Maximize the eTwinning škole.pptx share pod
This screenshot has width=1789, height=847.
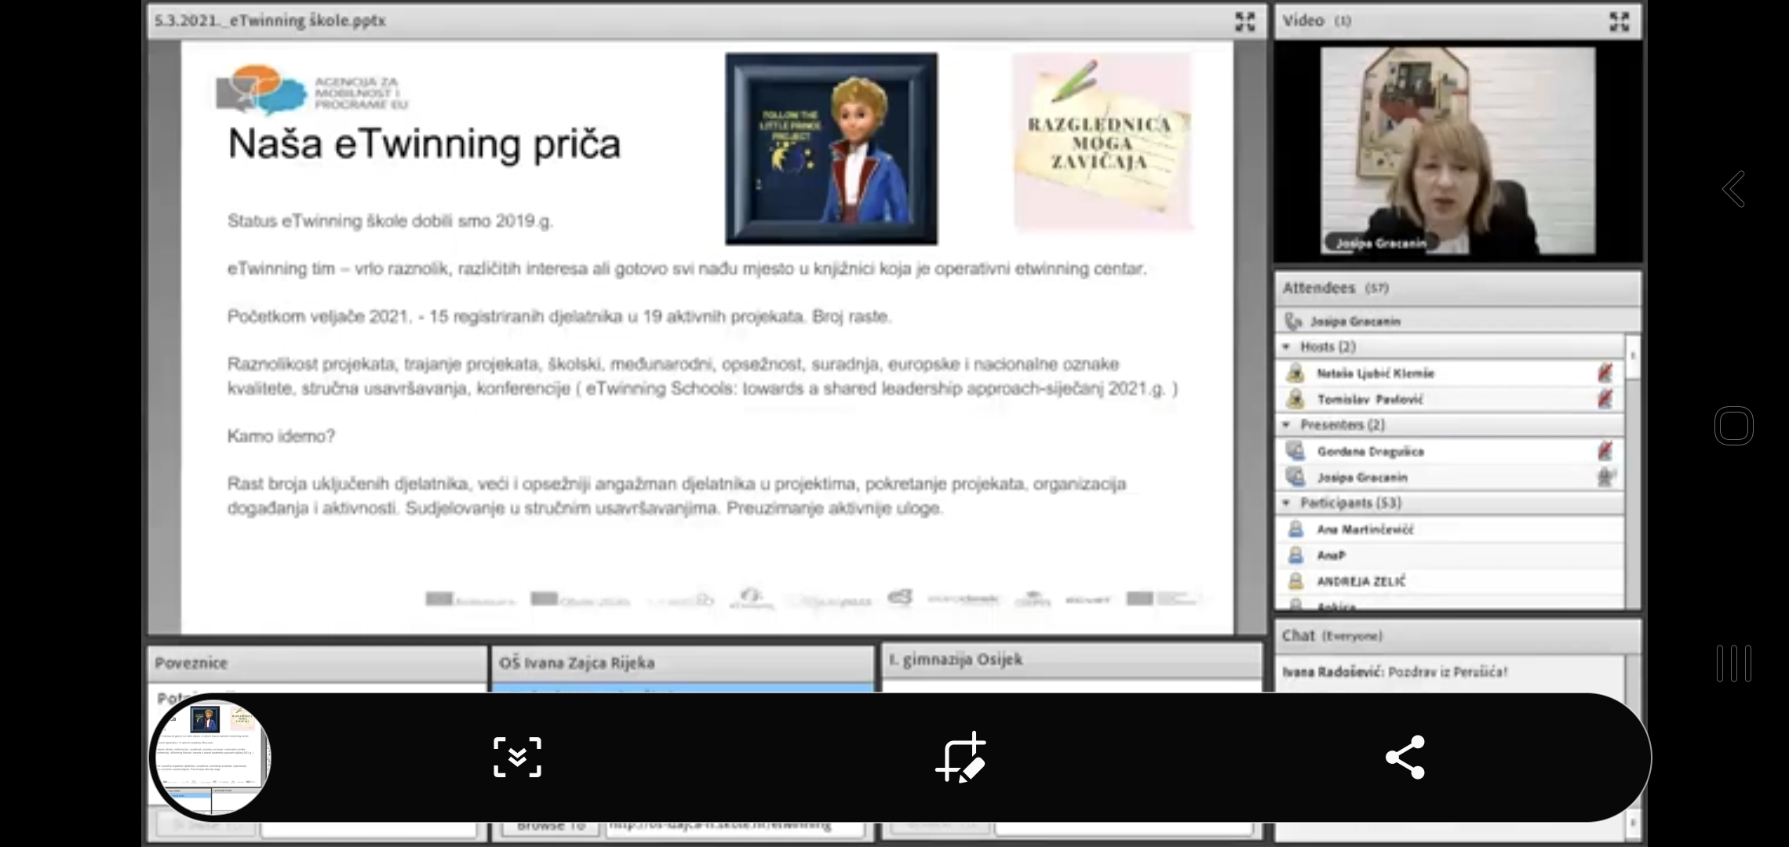[x=1245, y=21]
